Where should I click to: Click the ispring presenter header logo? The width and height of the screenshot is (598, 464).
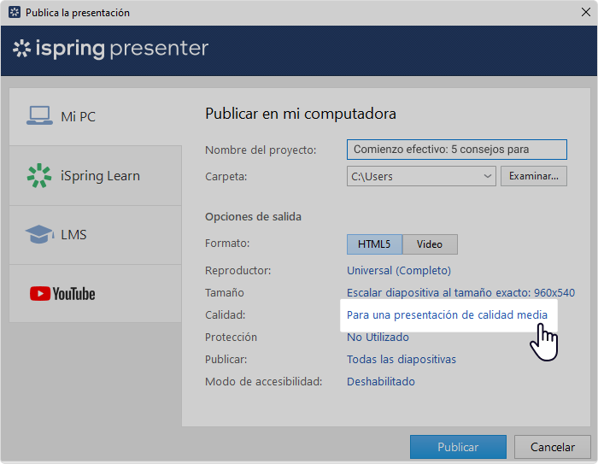point(110,49)
